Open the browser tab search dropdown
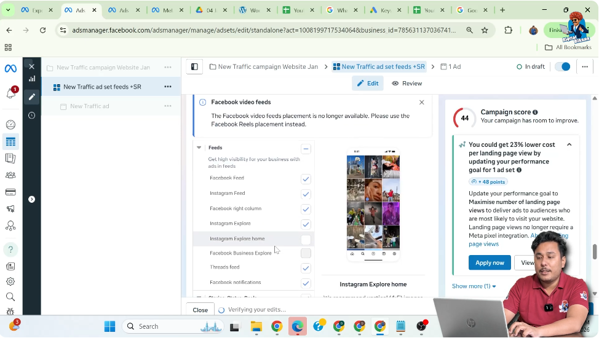This screenshot has height=338, width=599. [8, 10]
